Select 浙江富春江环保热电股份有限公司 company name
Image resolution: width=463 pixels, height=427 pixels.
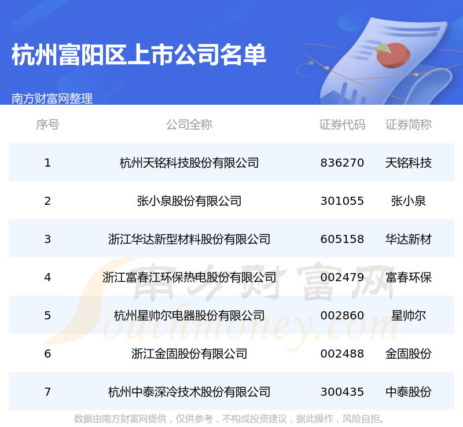coord(189,277)
